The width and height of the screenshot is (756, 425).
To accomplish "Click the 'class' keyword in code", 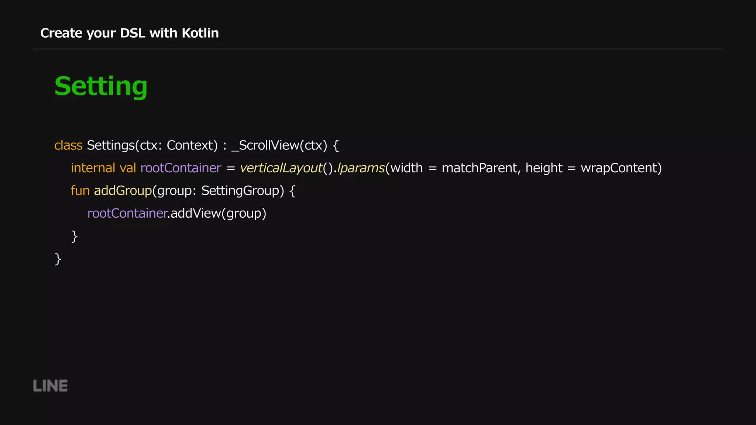I will [68, 145].
